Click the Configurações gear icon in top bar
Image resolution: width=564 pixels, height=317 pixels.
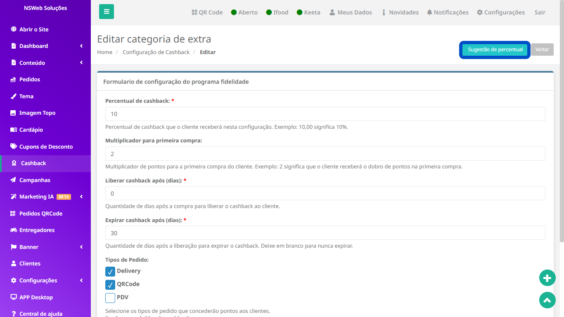coord(480,12)
